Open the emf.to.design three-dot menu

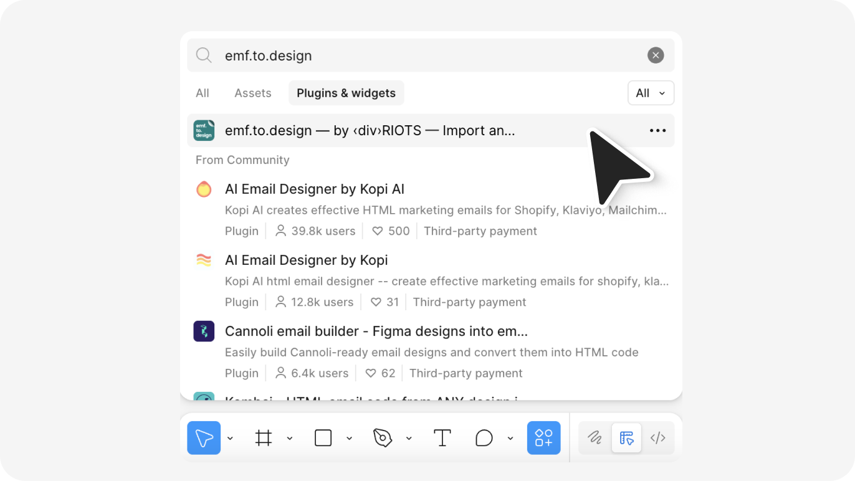[657, 130]
